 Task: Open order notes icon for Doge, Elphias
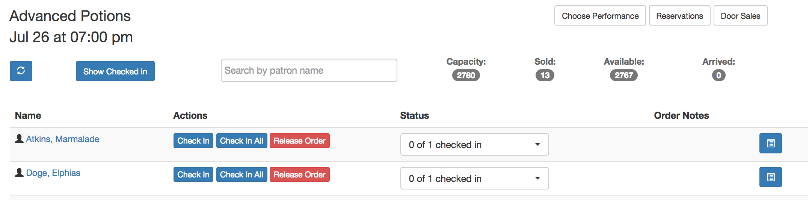pyautogui.click(x=770, y=177)
